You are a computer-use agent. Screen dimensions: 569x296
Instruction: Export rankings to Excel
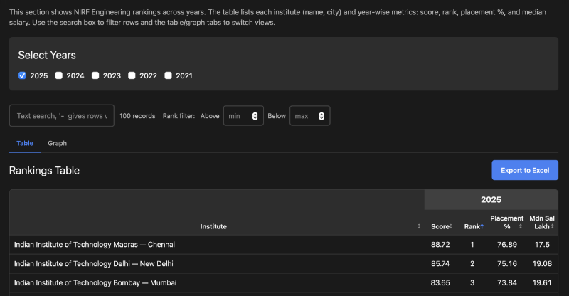[524, 170]
